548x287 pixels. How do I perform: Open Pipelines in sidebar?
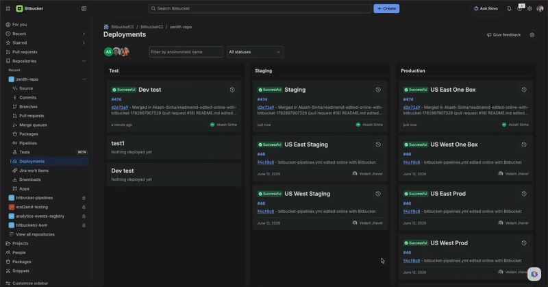(x=28, y=143)
